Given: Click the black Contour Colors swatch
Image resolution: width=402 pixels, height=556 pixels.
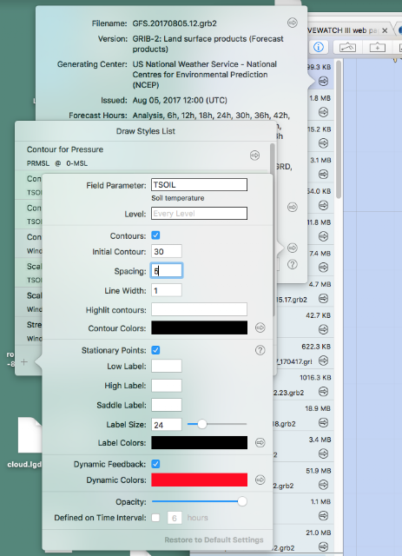Looking at the screenshot, I should 199,328.
